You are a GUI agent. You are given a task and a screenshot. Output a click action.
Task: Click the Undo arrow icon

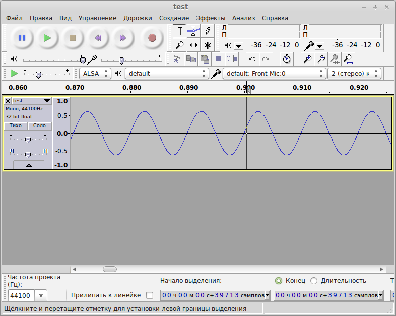pos(252,59)
